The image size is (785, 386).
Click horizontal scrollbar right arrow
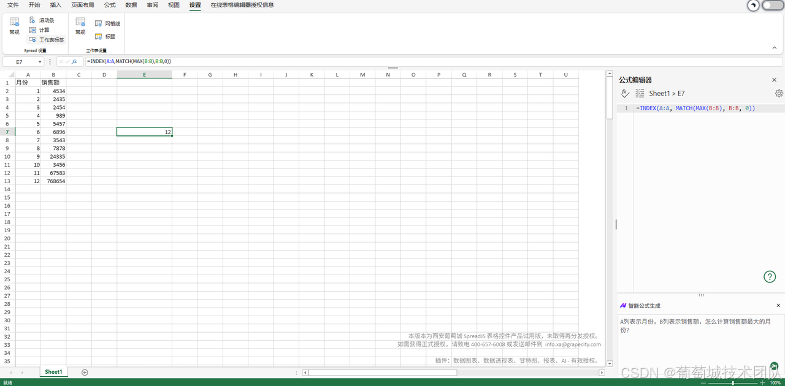[602, 373]
